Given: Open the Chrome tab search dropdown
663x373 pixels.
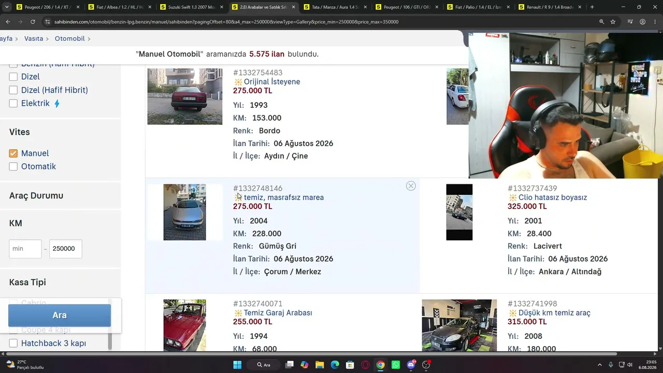Looking at the screenshot, I should pyautogui.click(x=6, y=7).
